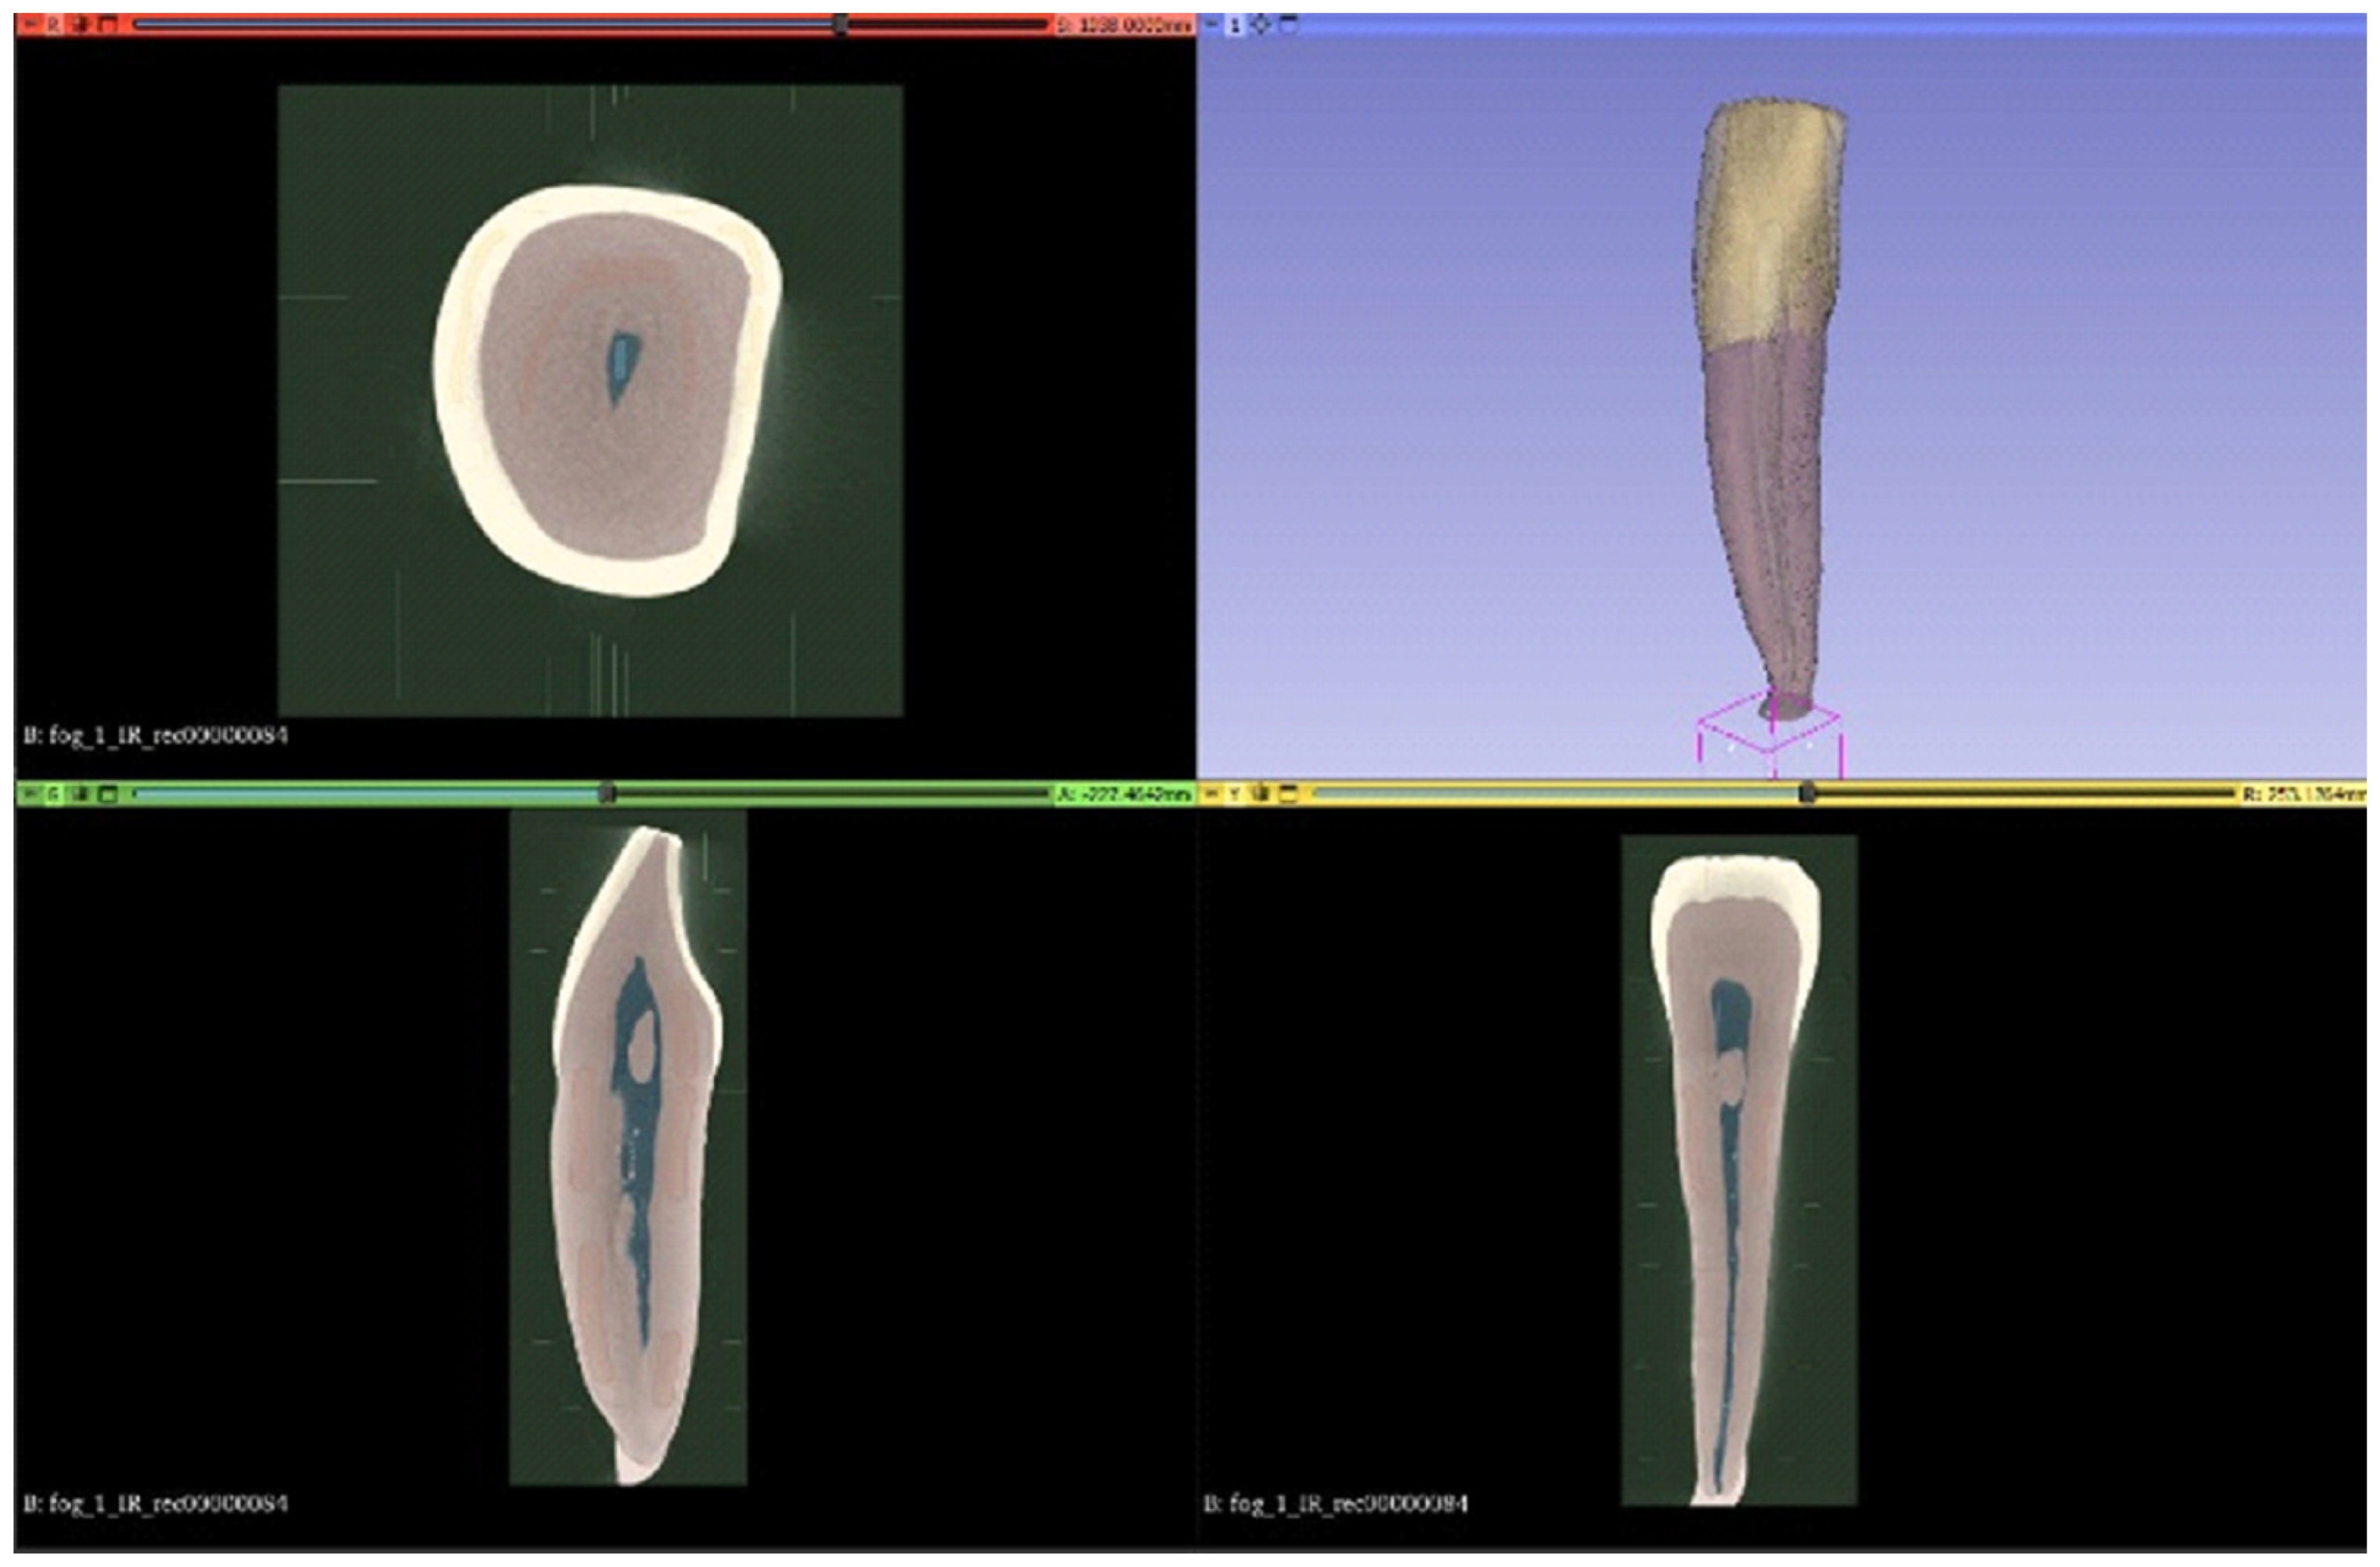
Task: Click the yellow slice offset value field
Action: [x=2304, y=795]
